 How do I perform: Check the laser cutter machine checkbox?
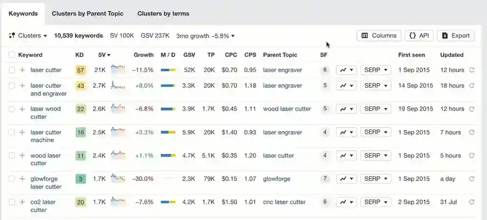pos(12,132)
